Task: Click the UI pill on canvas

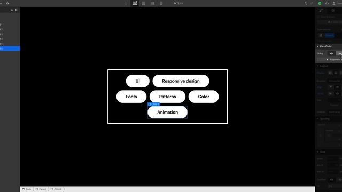Action: [x=138, y=81]
